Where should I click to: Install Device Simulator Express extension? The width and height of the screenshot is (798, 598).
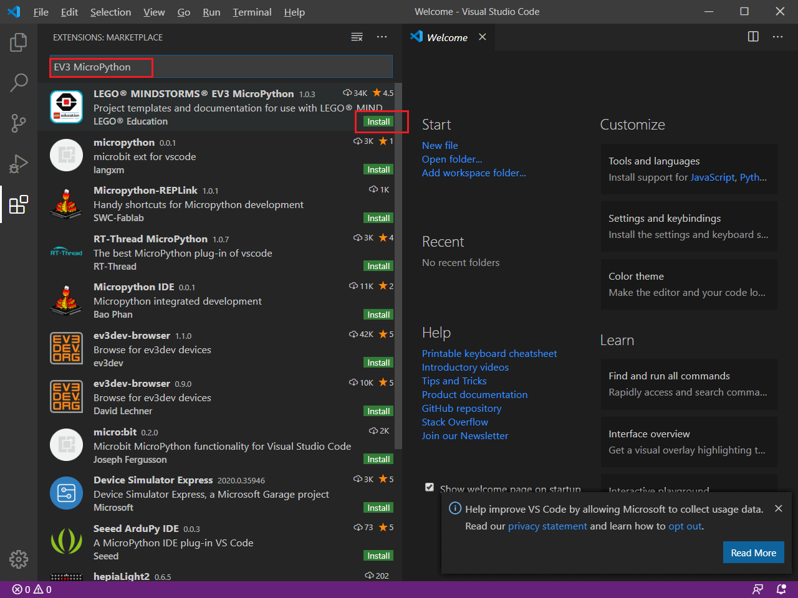pos(378,508)
